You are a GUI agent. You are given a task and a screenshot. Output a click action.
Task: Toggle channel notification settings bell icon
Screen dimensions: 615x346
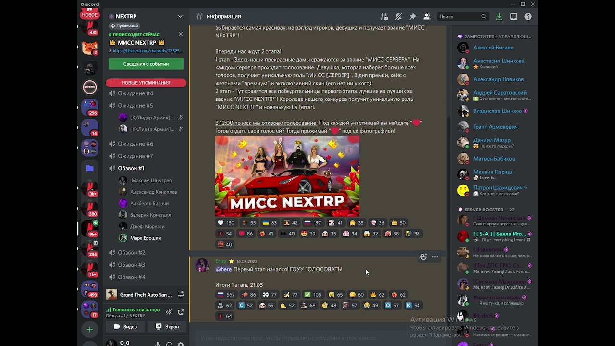398,17
